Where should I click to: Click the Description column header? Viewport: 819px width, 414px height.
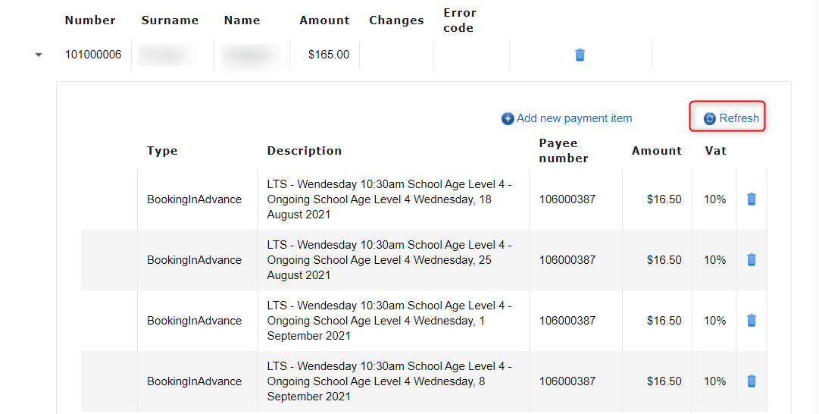tap(304, 151)
